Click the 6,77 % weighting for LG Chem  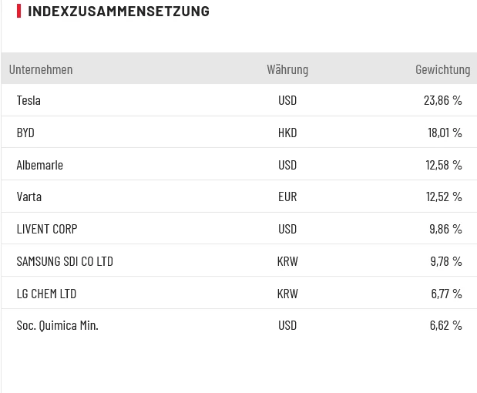point(446,294)
